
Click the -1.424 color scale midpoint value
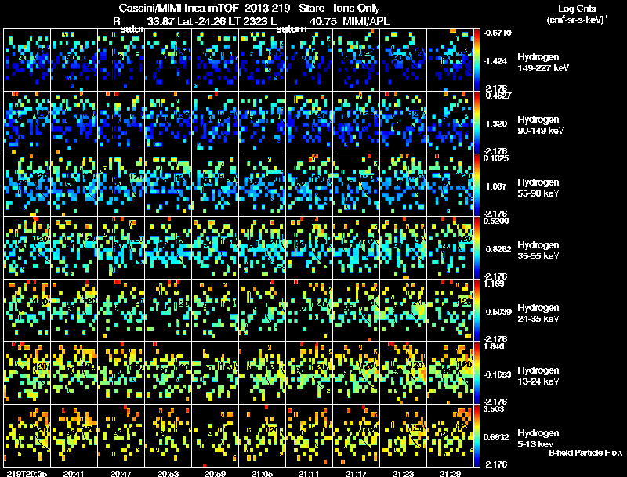pyautogui.click(x=495, y=61)
